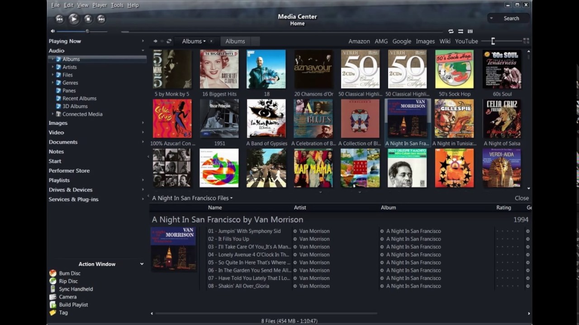Mute audio with the speaker icon
579x325 pixels.
pyautogui.click(x=52, y=31)
